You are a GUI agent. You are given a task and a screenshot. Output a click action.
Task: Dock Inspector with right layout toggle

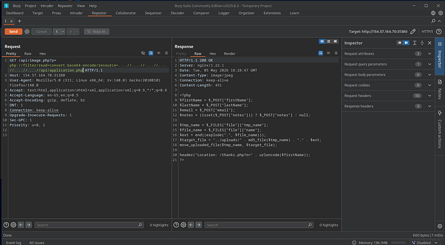point(406,43)
